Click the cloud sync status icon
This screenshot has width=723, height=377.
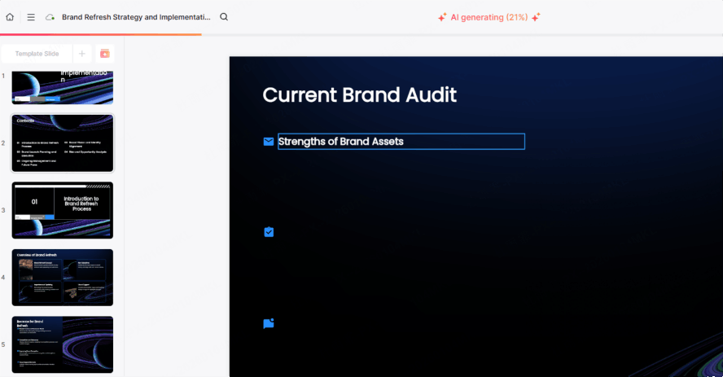click(x=50, y=17)
